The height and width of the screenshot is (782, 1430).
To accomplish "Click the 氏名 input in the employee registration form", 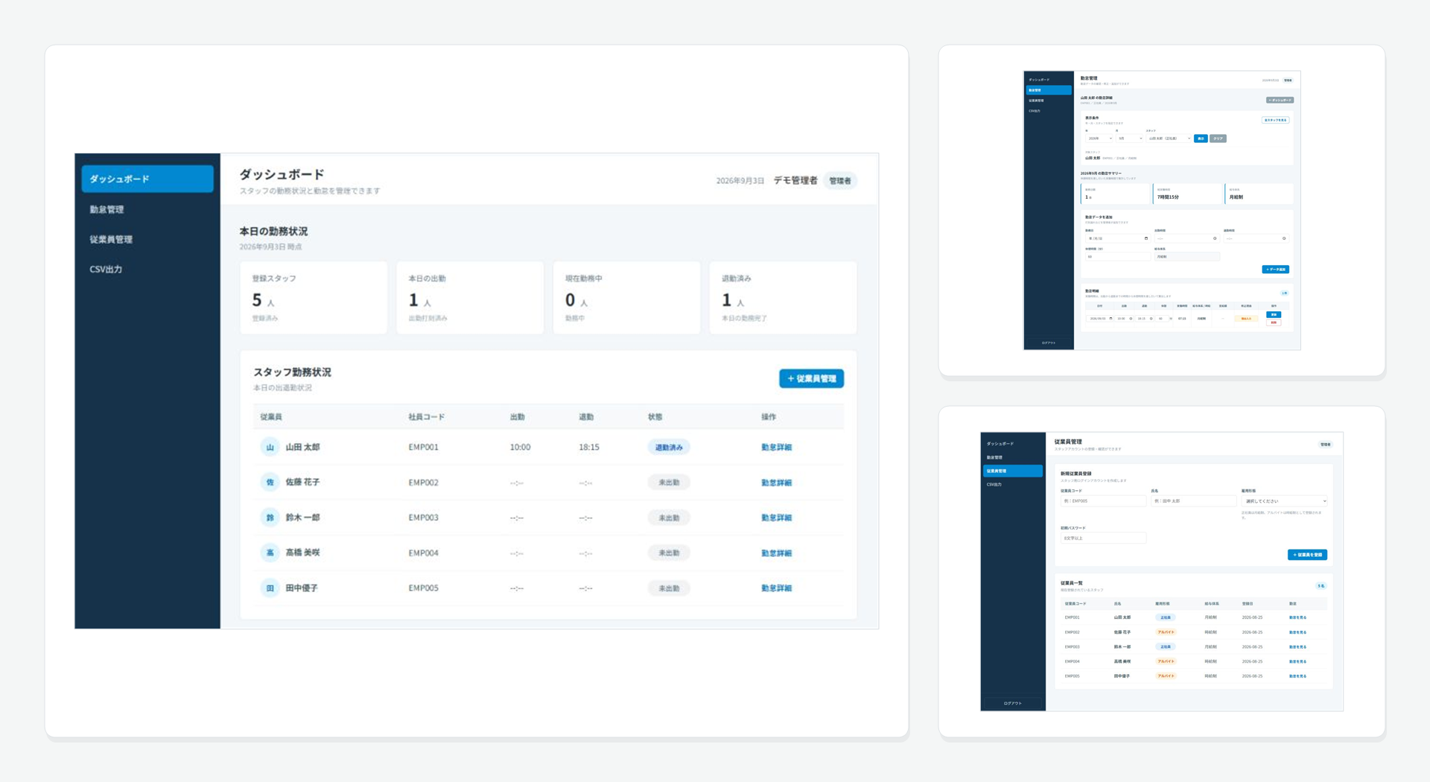I will [x=1193, y=501].
